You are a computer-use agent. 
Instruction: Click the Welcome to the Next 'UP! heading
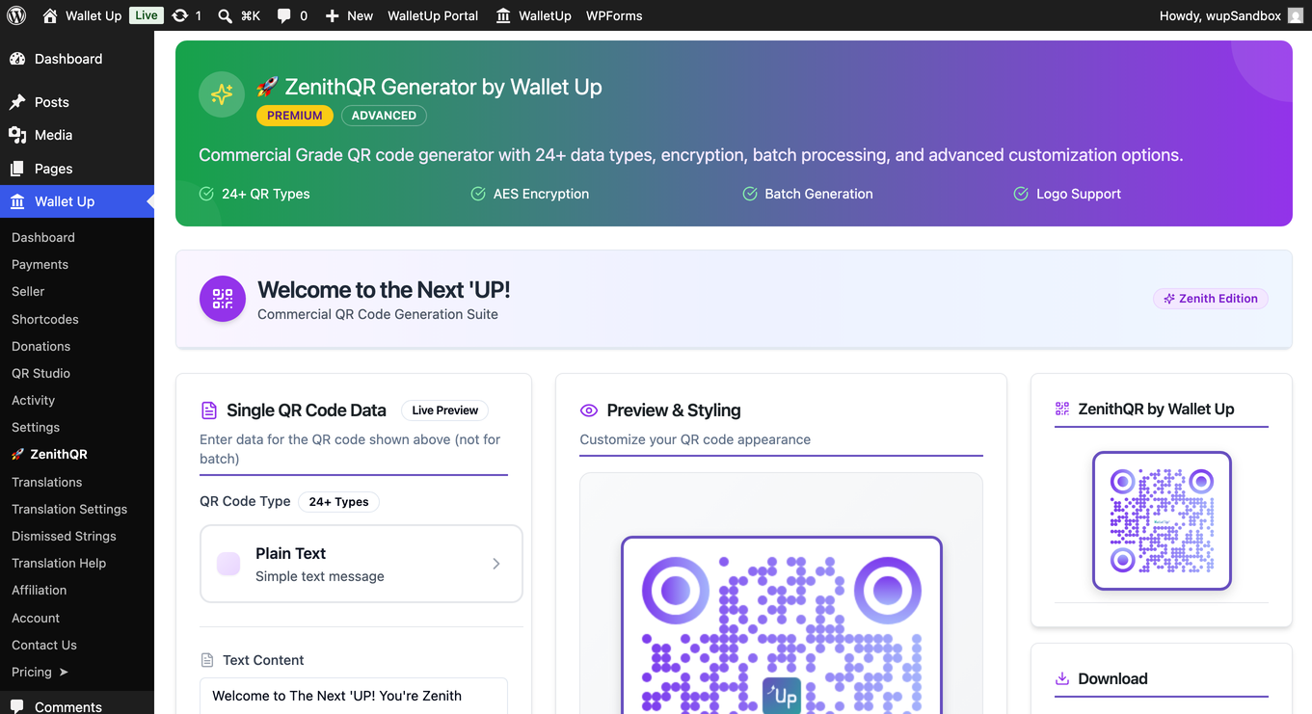[x=384, y=289]
